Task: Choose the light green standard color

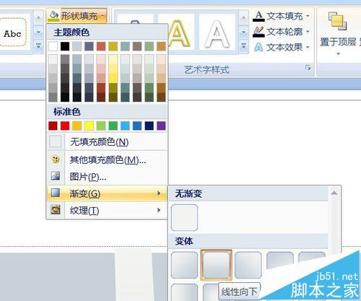Action: coord(101,126)
